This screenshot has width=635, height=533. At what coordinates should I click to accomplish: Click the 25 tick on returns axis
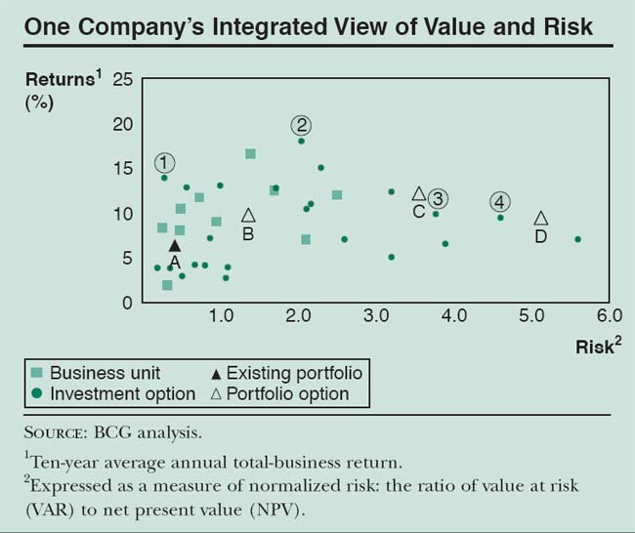[122, 79]
